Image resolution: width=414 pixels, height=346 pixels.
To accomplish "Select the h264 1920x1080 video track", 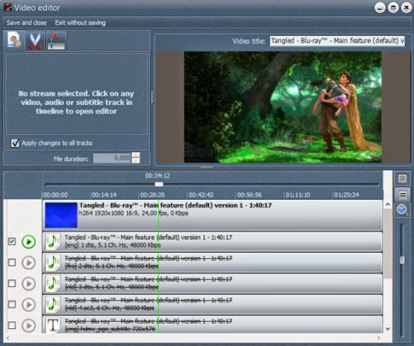I will [213, 215].
